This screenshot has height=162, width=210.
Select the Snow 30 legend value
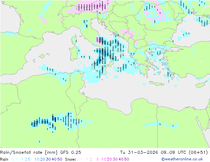(115, 159)
